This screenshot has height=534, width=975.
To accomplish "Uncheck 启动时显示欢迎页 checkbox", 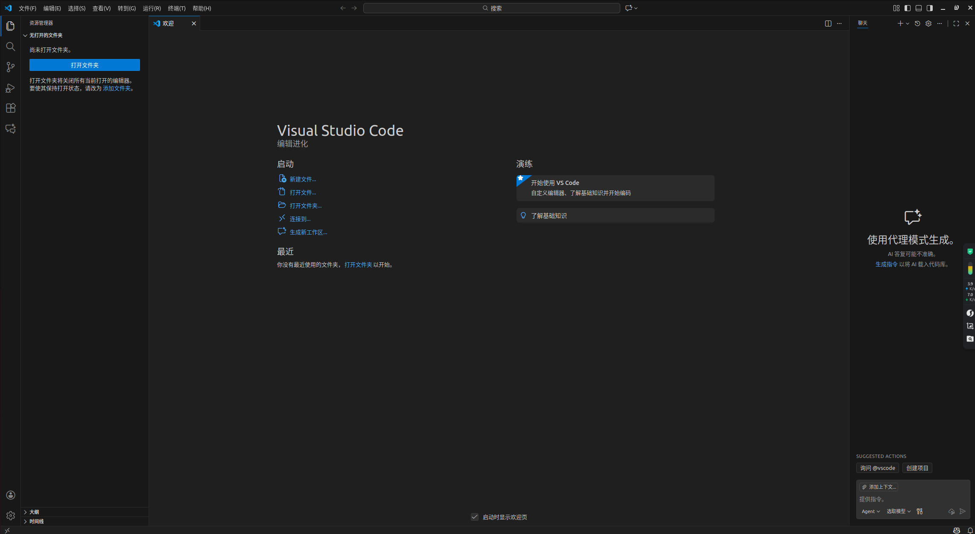I will pos(475,517).
